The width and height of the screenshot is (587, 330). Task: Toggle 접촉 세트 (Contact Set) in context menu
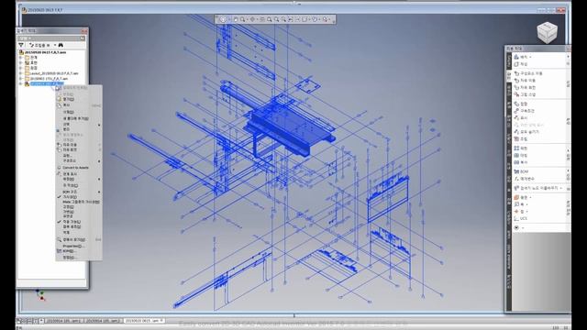[x=72, y=226]
